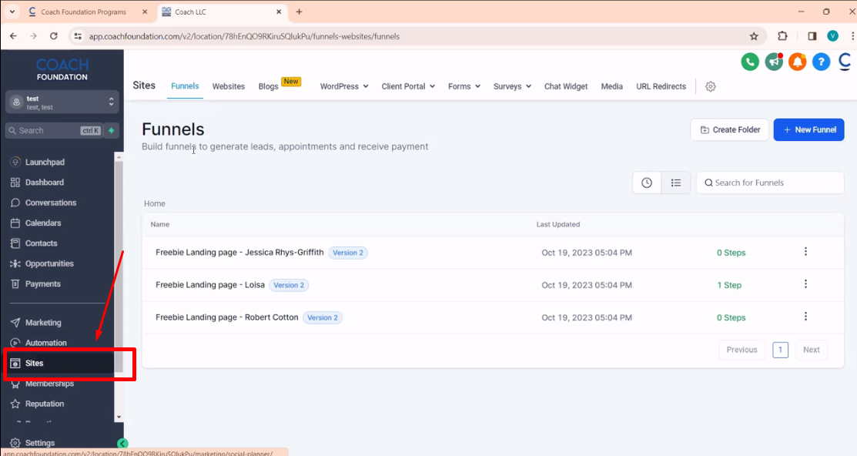Screen dimensions: 857x456
Task: Open Opportunities in the sidebar
Action: 42,263
